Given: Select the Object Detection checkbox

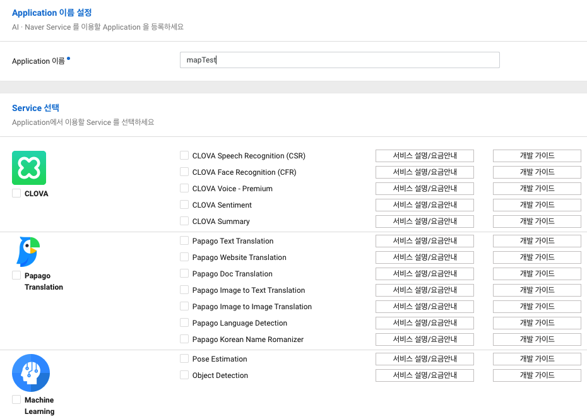Looking at the screenshot, I should tap(184, 375).
